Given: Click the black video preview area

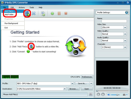Looking at the screenshot, I should click(x=112, y=73).
